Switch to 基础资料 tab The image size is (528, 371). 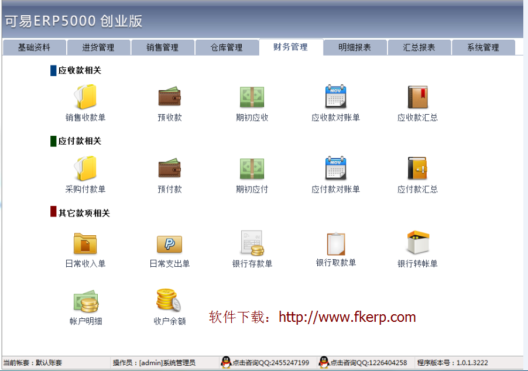[x=34, y=47]
